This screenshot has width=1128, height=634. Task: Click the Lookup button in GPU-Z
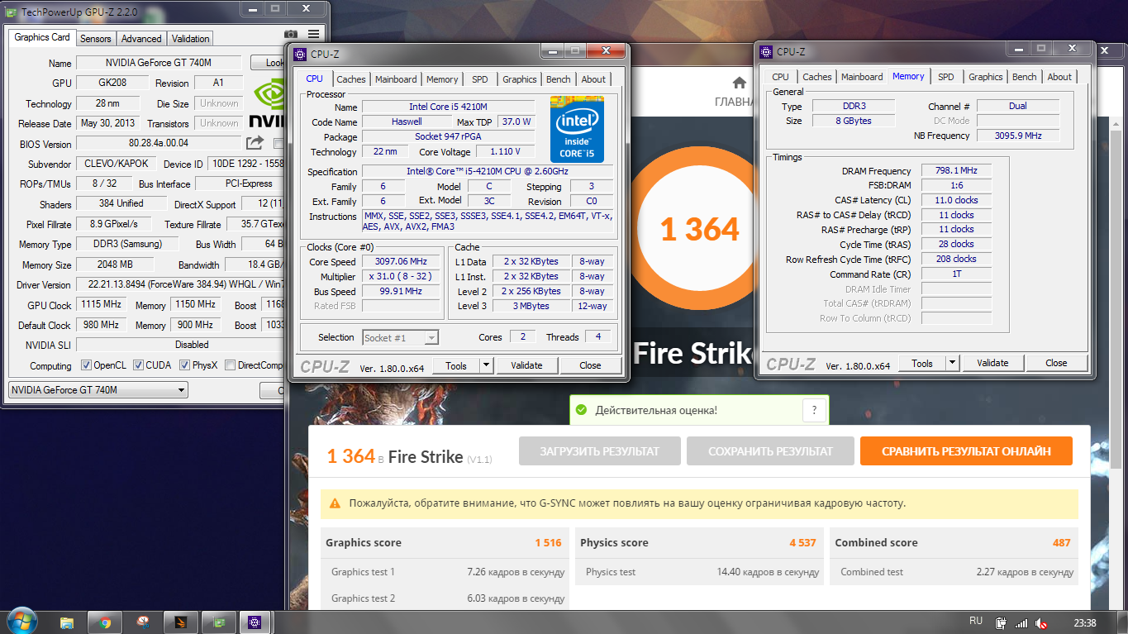[x=270, y=63]
